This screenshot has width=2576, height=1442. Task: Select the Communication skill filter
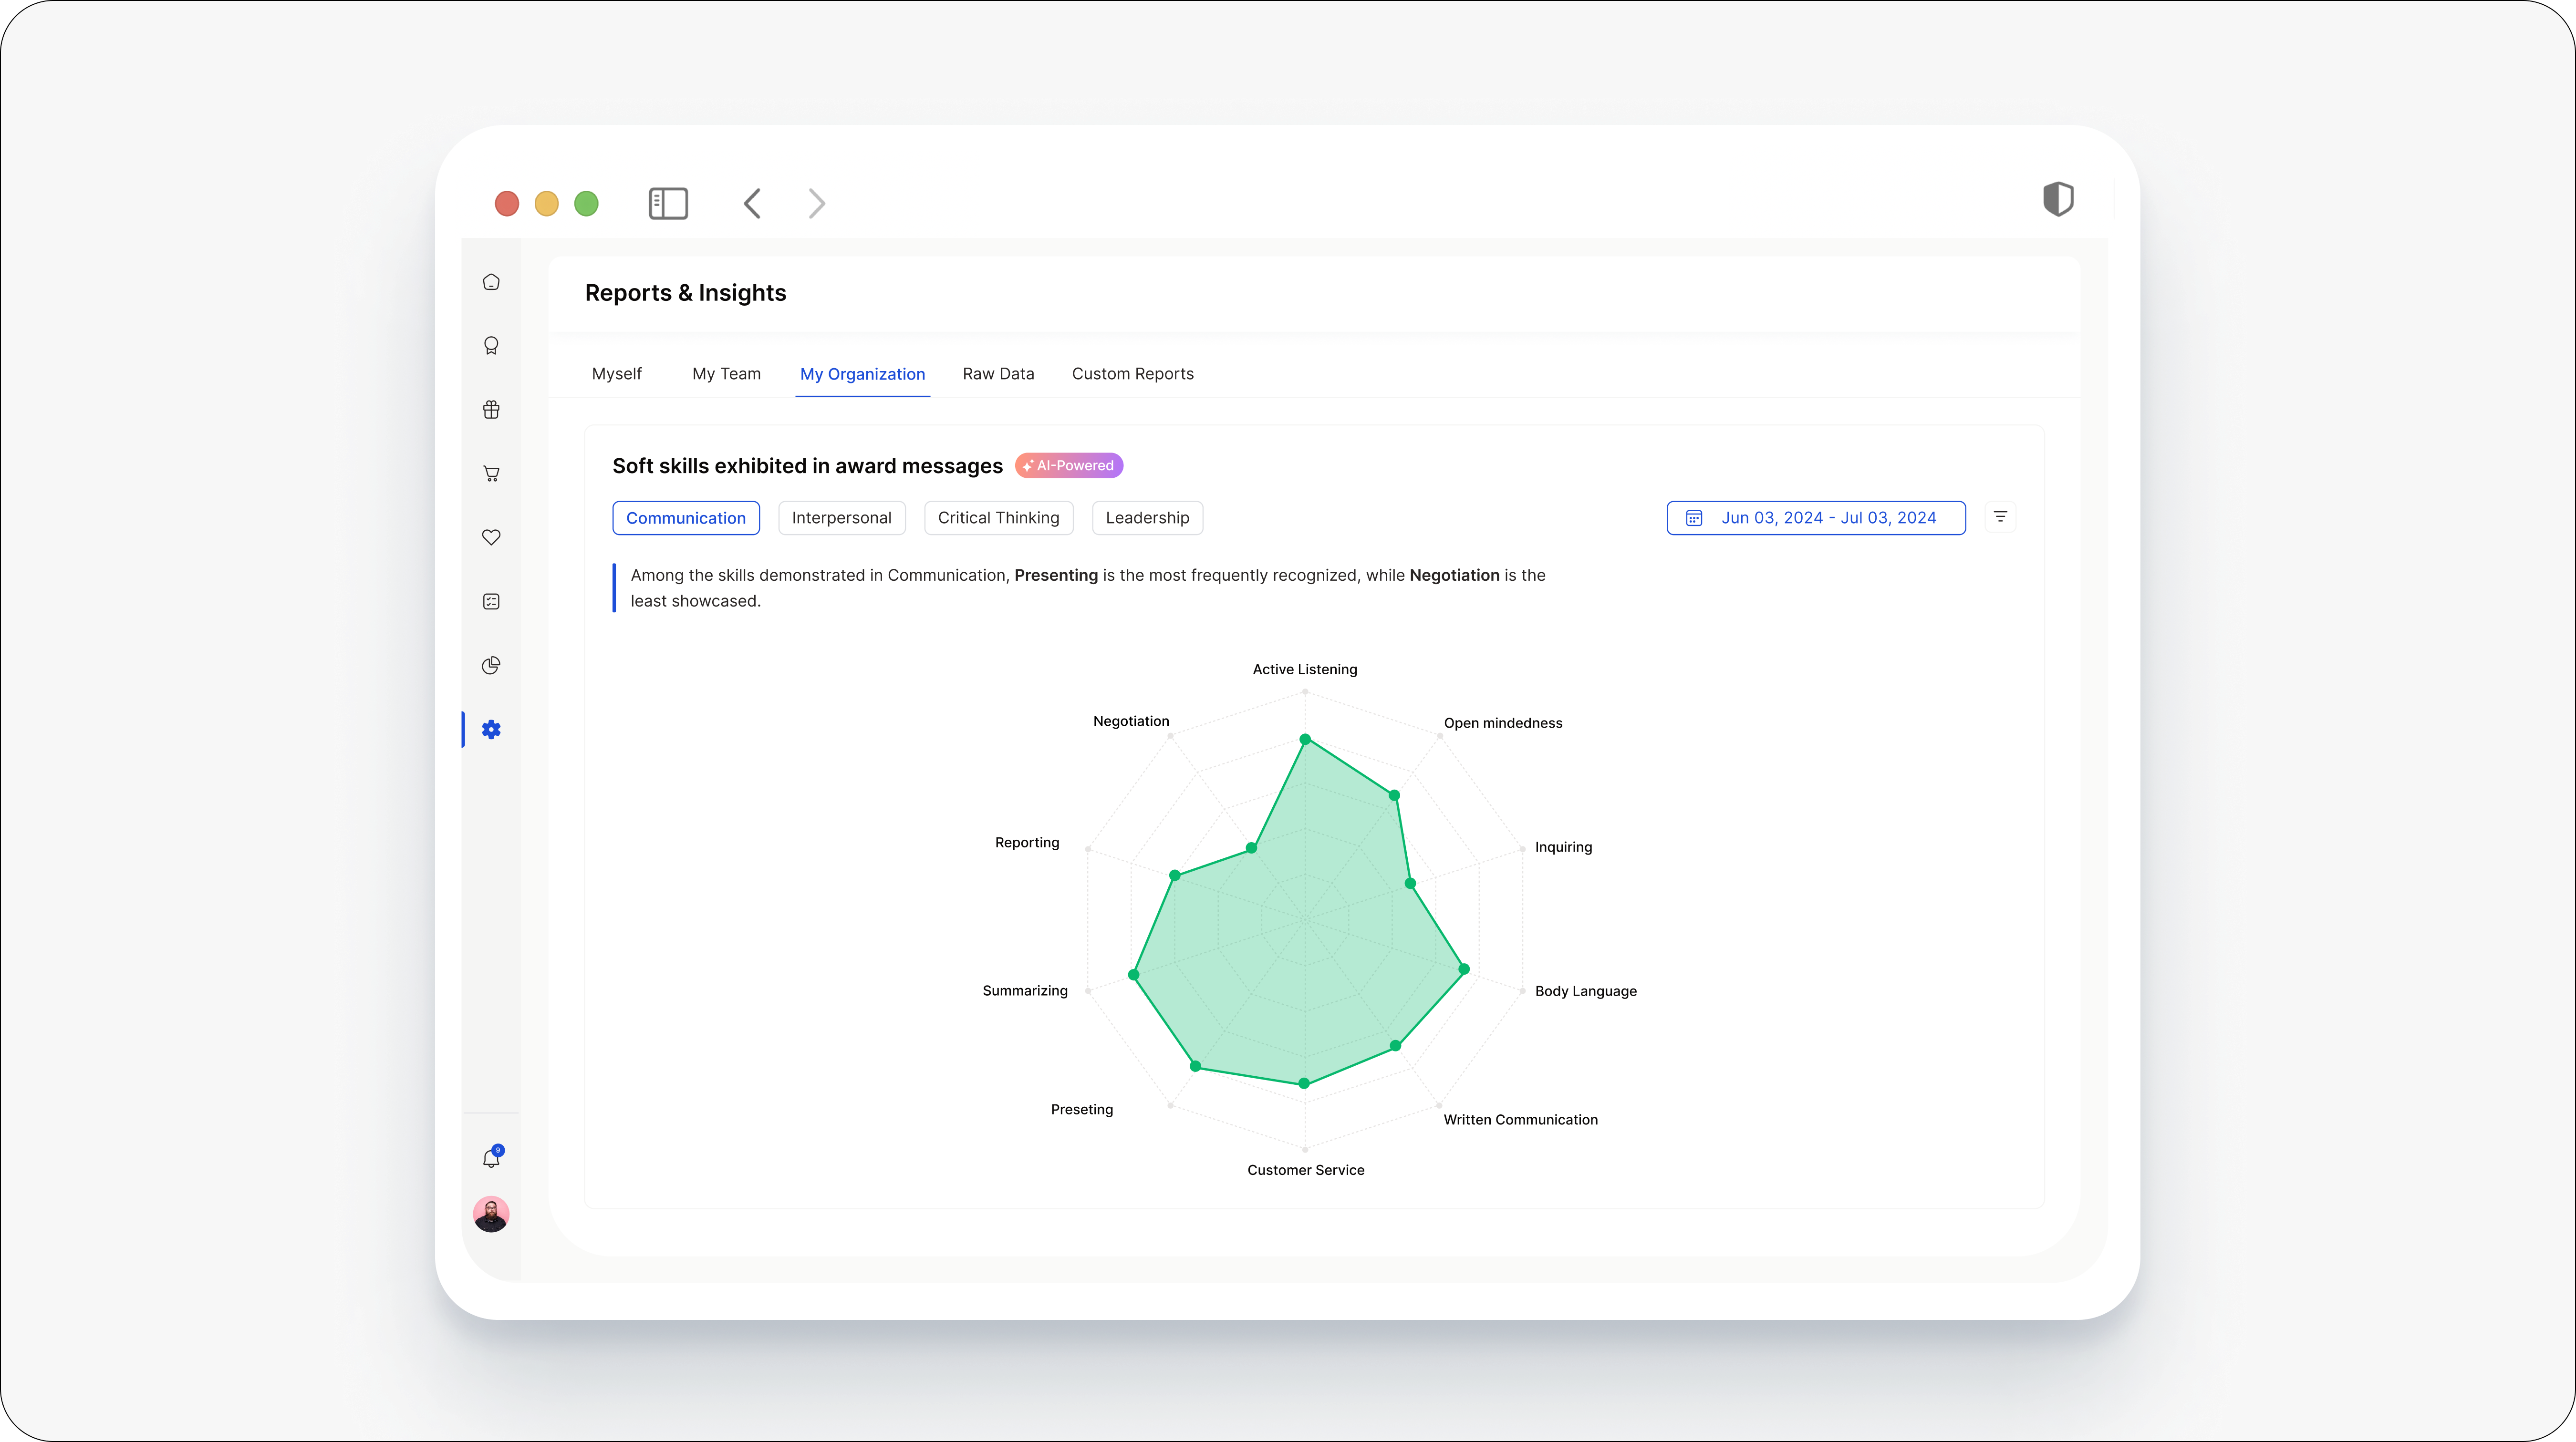[686, 518]
